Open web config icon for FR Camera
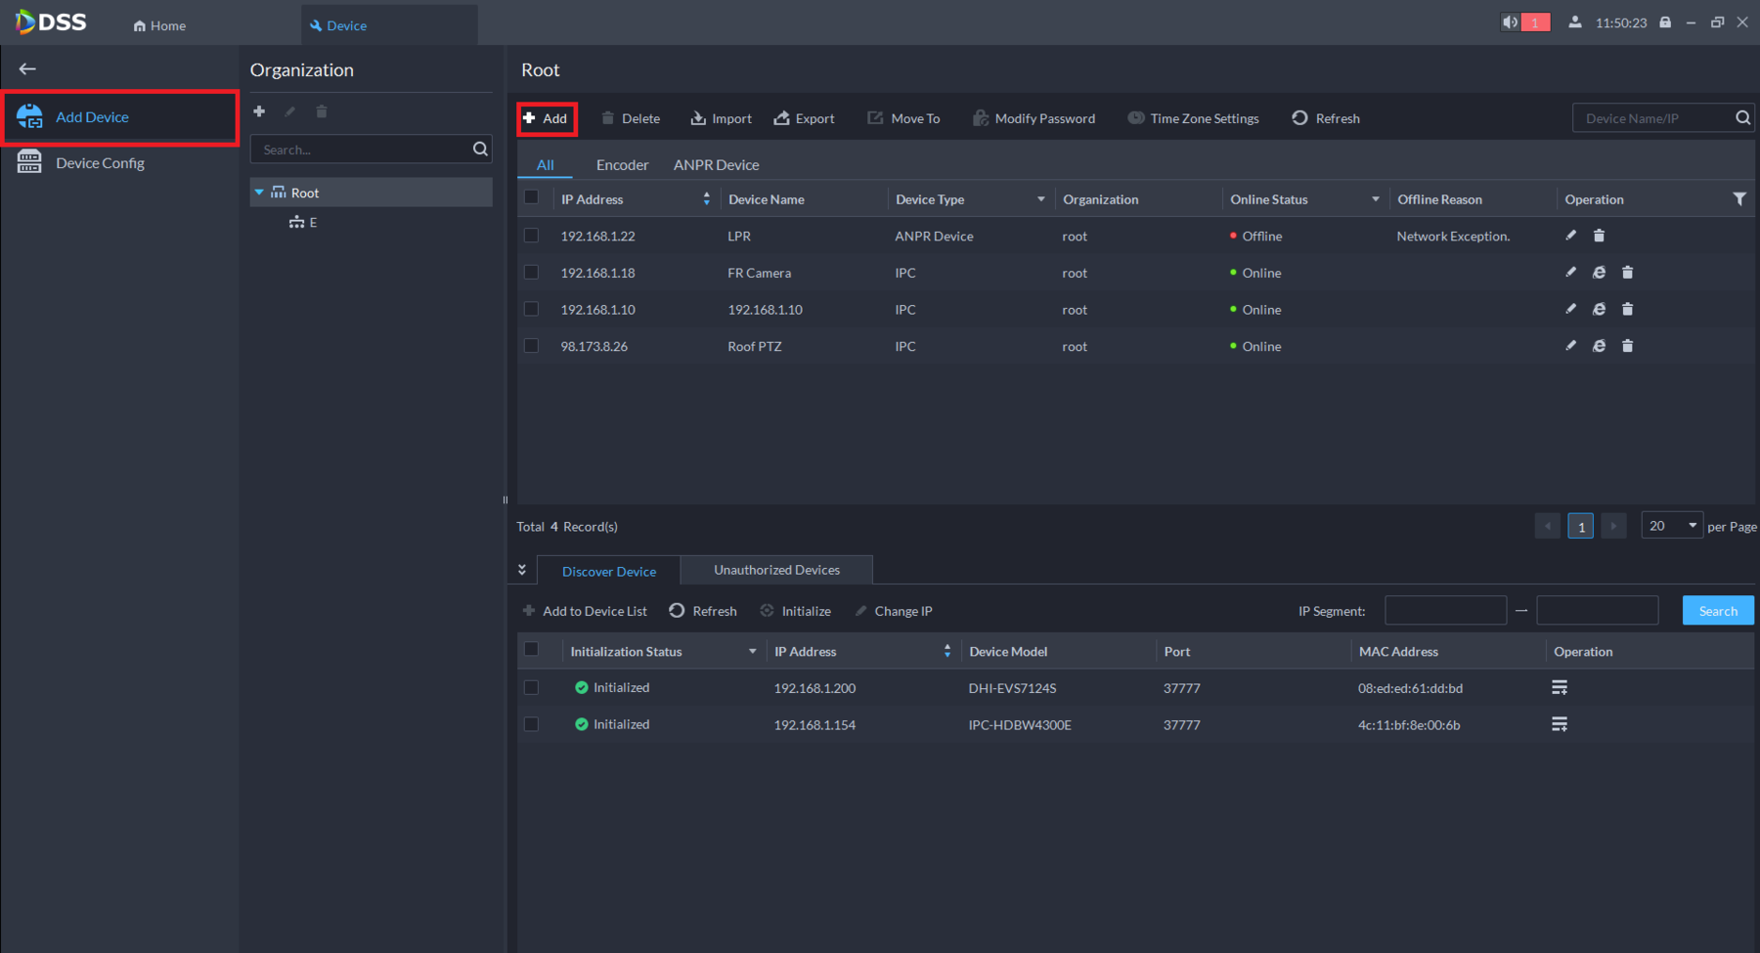1760x953 pixels. coord(1599,273)
